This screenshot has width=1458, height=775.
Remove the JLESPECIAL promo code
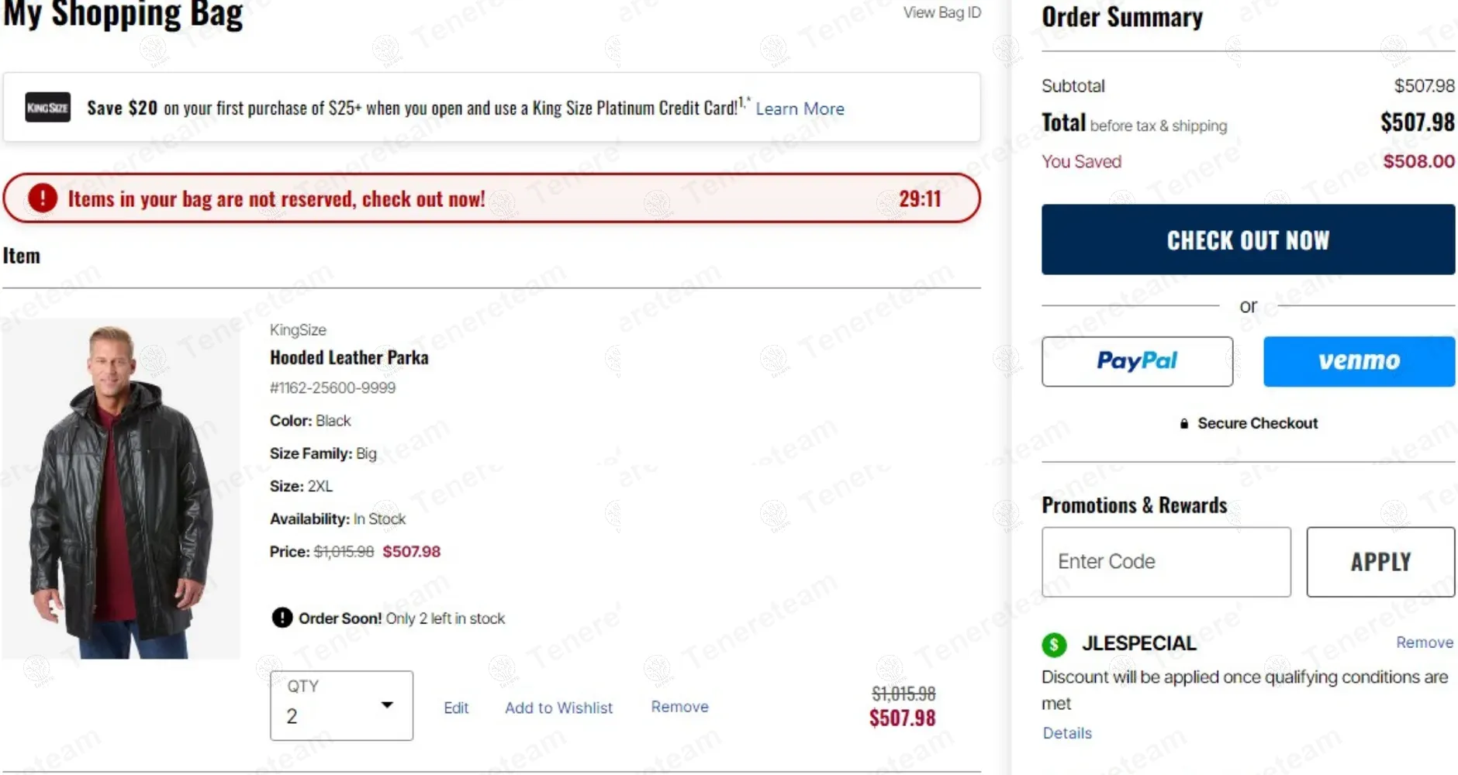pos(1424,642)
